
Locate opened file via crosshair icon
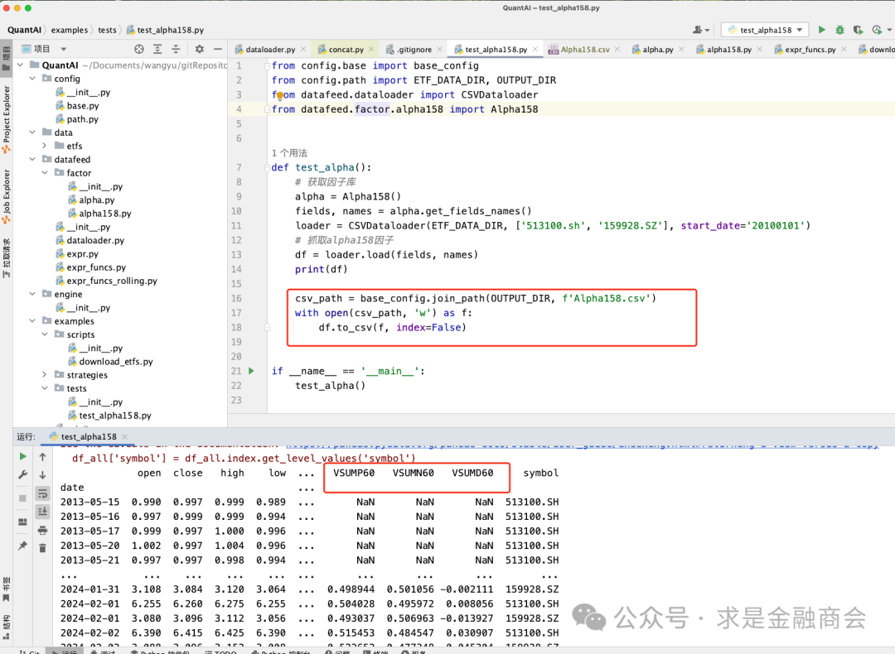(x=138, y=49)
